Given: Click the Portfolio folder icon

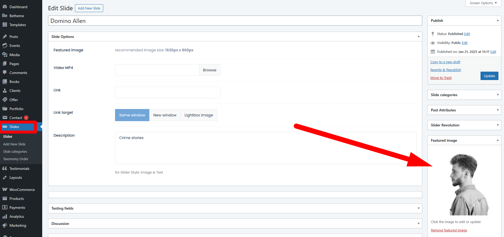Looking at the screenshot, I should coord(5,109).
